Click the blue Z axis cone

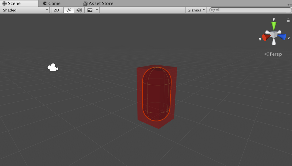coord(282,37)
